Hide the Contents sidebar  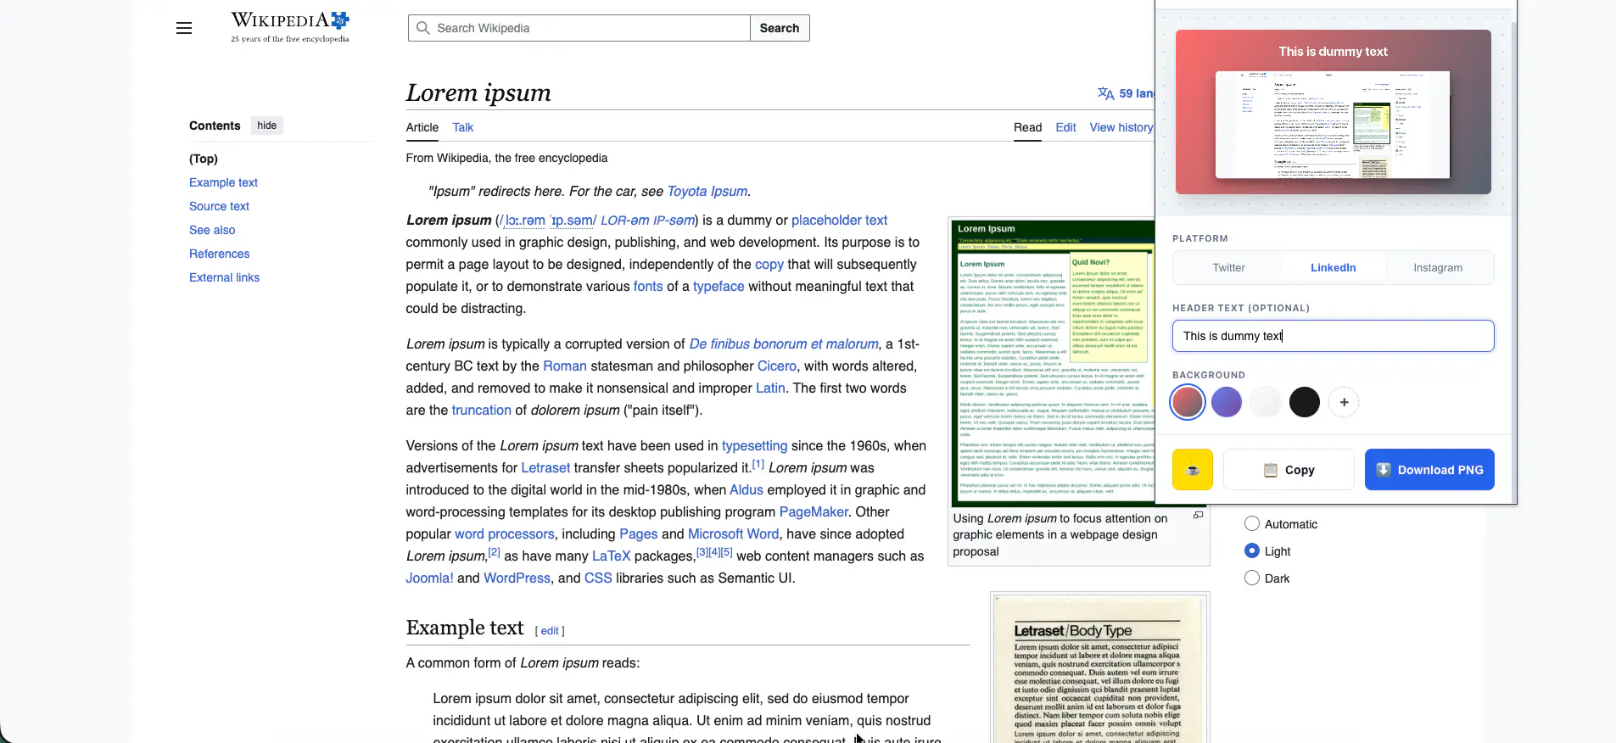(266, 126)
